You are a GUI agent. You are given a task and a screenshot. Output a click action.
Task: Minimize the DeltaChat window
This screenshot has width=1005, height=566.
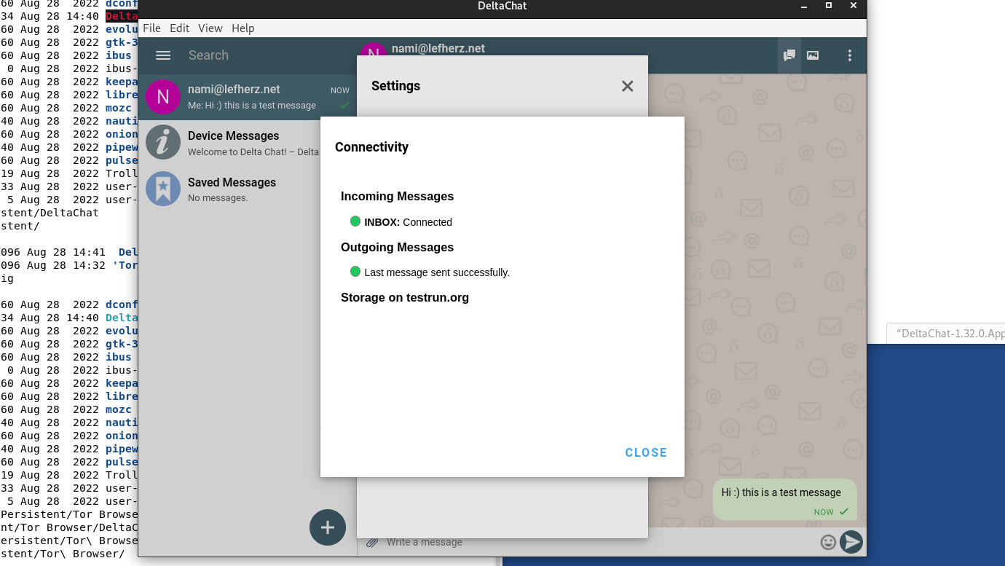(x=803, y=6)
